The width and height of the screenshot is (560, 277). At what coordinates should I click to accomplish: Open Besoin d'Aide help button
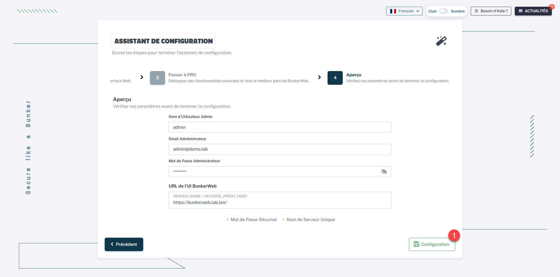[x=491, y=11]
